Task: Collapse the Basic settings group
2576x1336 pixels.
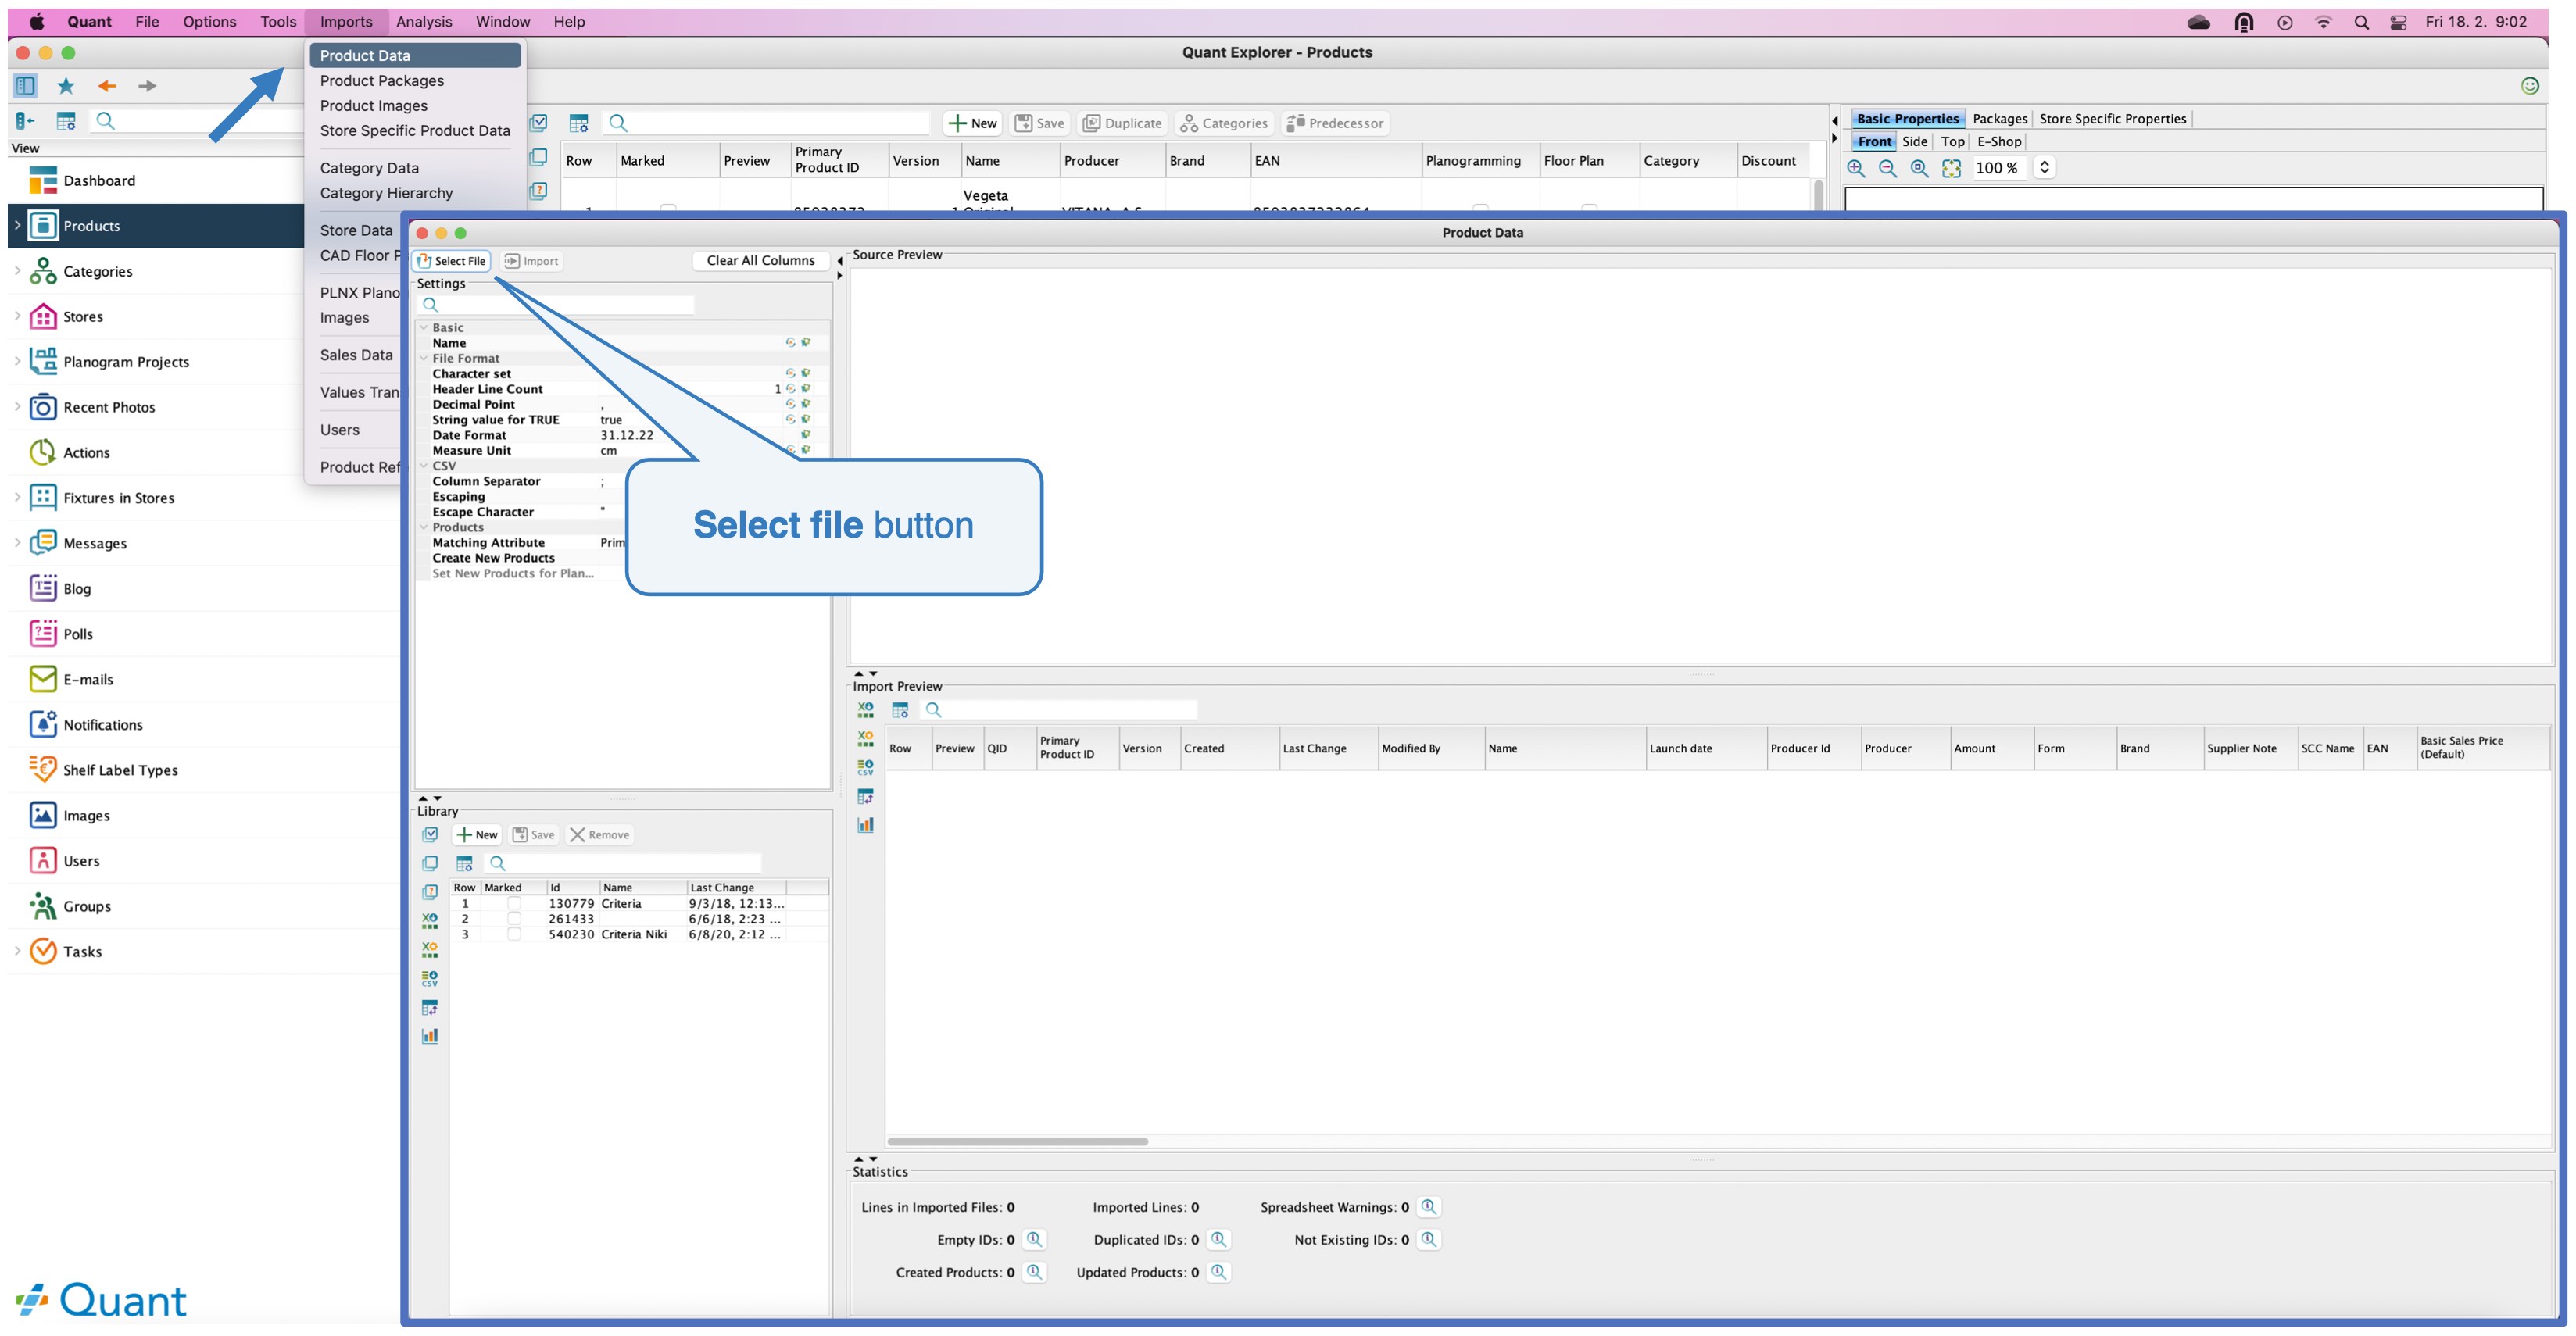Action: coord(424,328)
